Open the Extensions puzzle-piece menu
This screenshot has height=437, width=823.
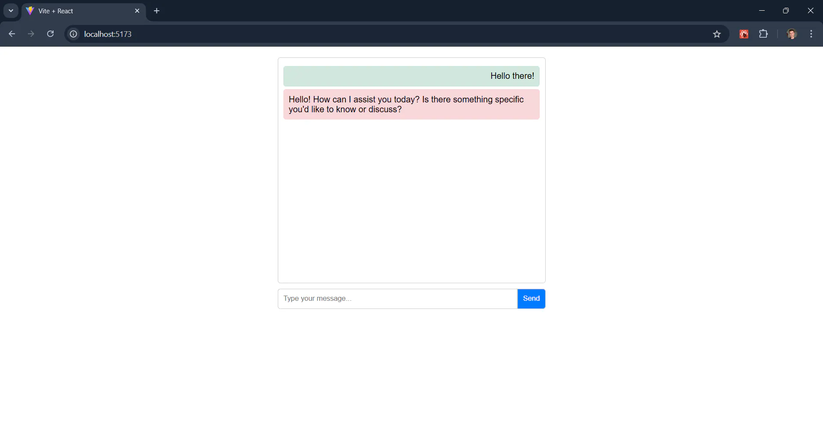[x=763, y=34]
